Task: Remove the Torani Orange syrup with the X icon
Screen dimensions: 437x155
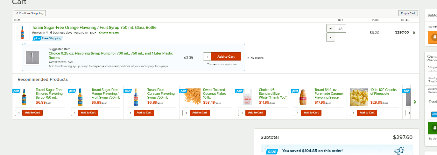Action: (414, 32)
